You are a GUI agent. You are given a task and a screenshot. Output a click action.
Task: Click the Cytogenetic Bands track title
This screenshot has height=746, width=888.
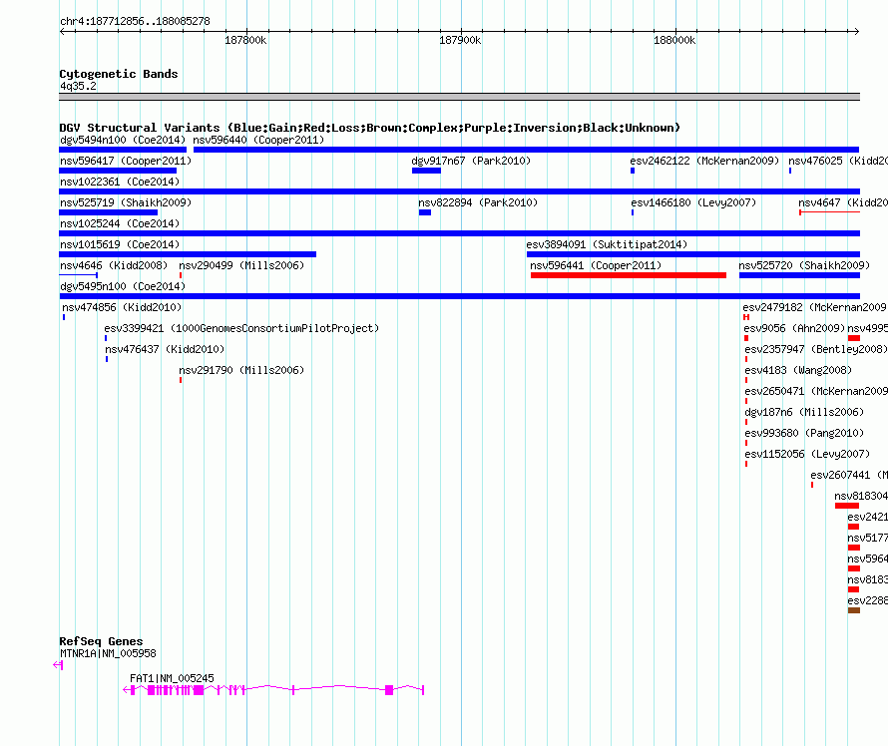119,74
